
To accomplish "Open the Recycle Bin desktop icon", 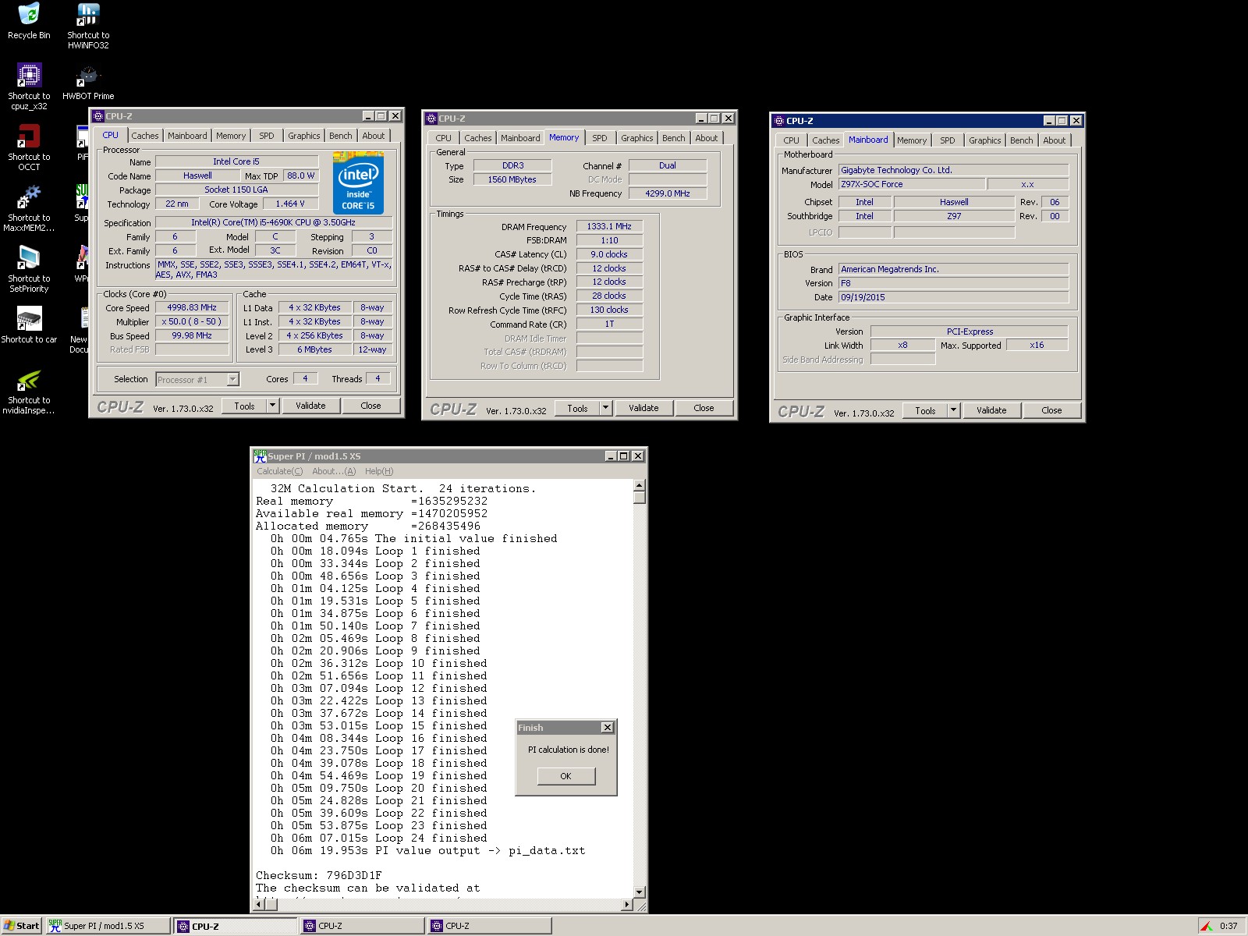I will [29, 21].
